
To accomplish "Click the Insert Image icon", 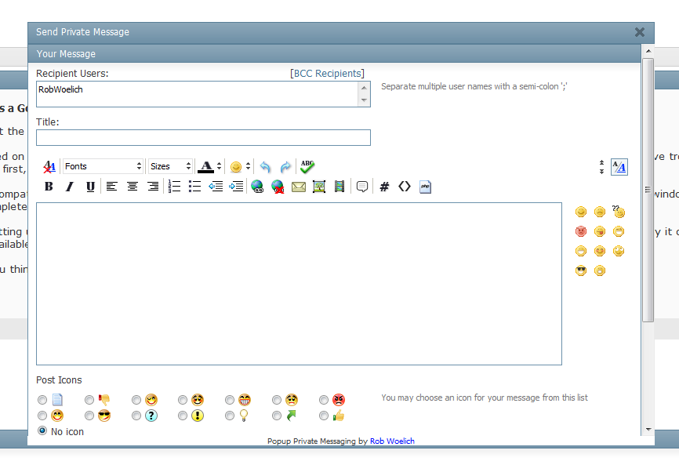I will [x=319, y=187].
